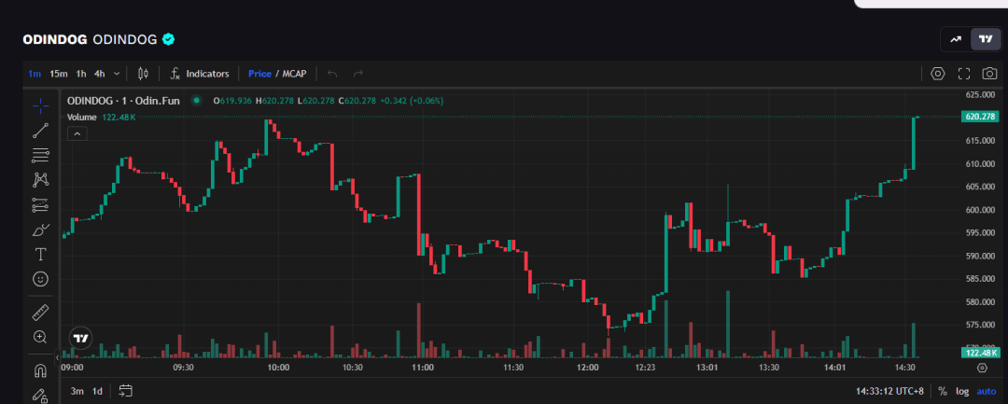
Task: Select the 15m timeframe
Action: [x=59, y=74]
